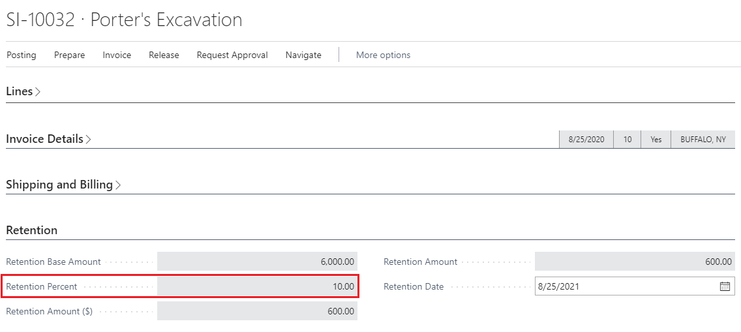Expand the Shipping and Billing section
Image resolution: width=741 pixels, height=332 pixels.
pos(63,185)
